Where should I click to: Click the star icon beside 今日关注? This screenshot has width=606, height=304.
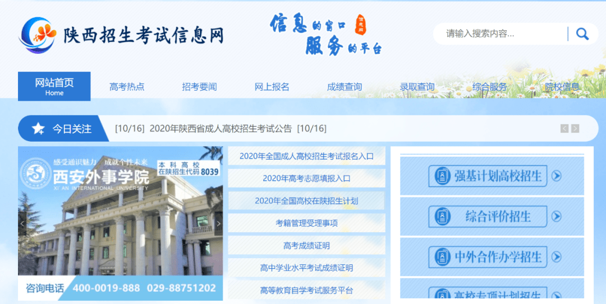(x=38, y=128)
